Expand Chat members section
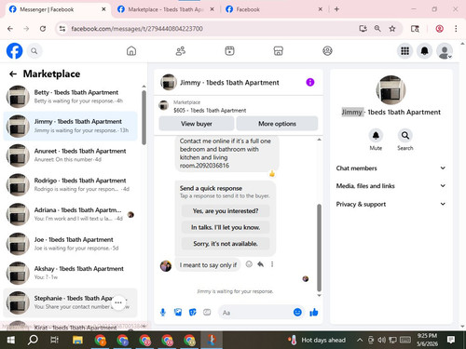This screenshot has height=349, width=466. pos(391,168)
